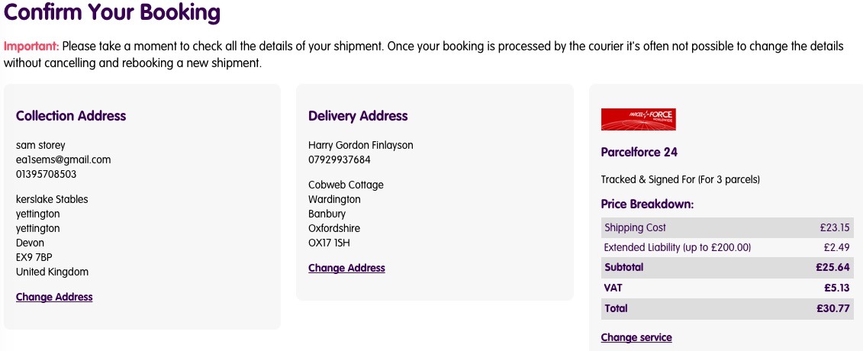Click the Price Breakdown heading
863x351 pixels.
click(647, 204)
